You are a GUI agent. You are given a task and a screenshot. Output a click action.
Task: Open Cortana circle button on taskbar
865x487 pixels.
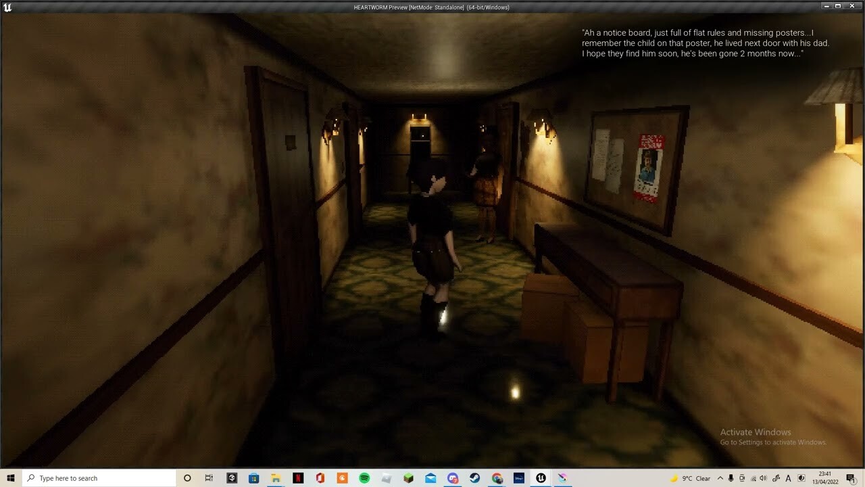click(187, 478)
